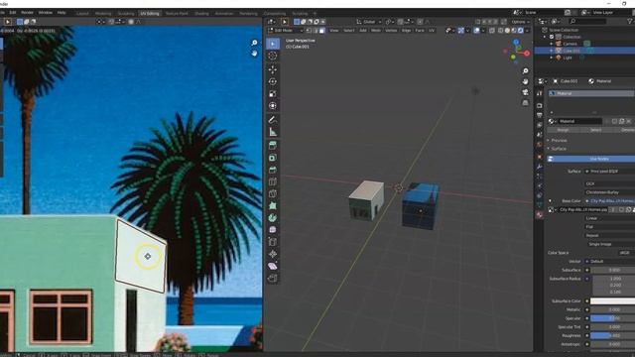Select the Scale tool in viewport toolbar
635x357 pixels.
(273, 94)
